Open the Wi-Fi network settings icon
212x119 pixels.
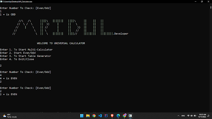pos(188,116)
